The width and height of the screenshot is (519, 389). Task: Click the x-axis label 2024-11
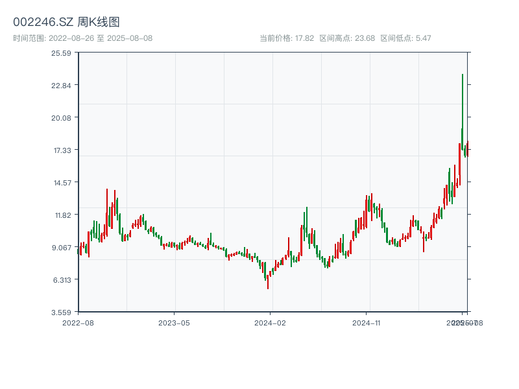[366, 323]
